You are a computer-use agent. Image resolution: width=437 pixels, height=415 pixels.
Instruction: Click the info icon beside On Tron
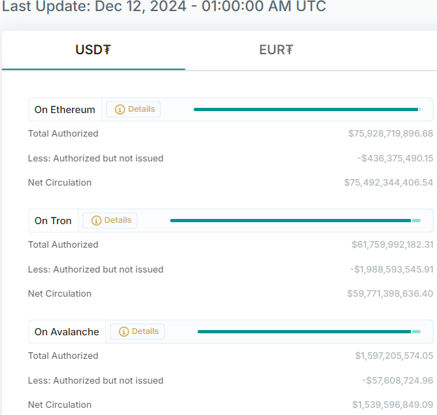(x=96, y=221)
